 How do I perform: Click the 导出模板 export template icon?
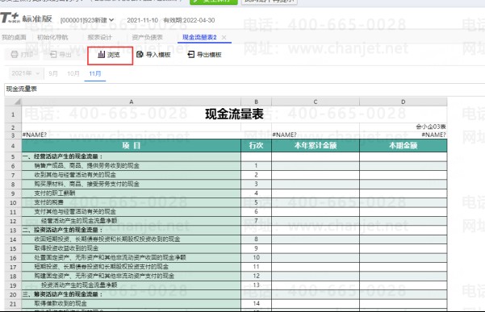tap(190, 54)
